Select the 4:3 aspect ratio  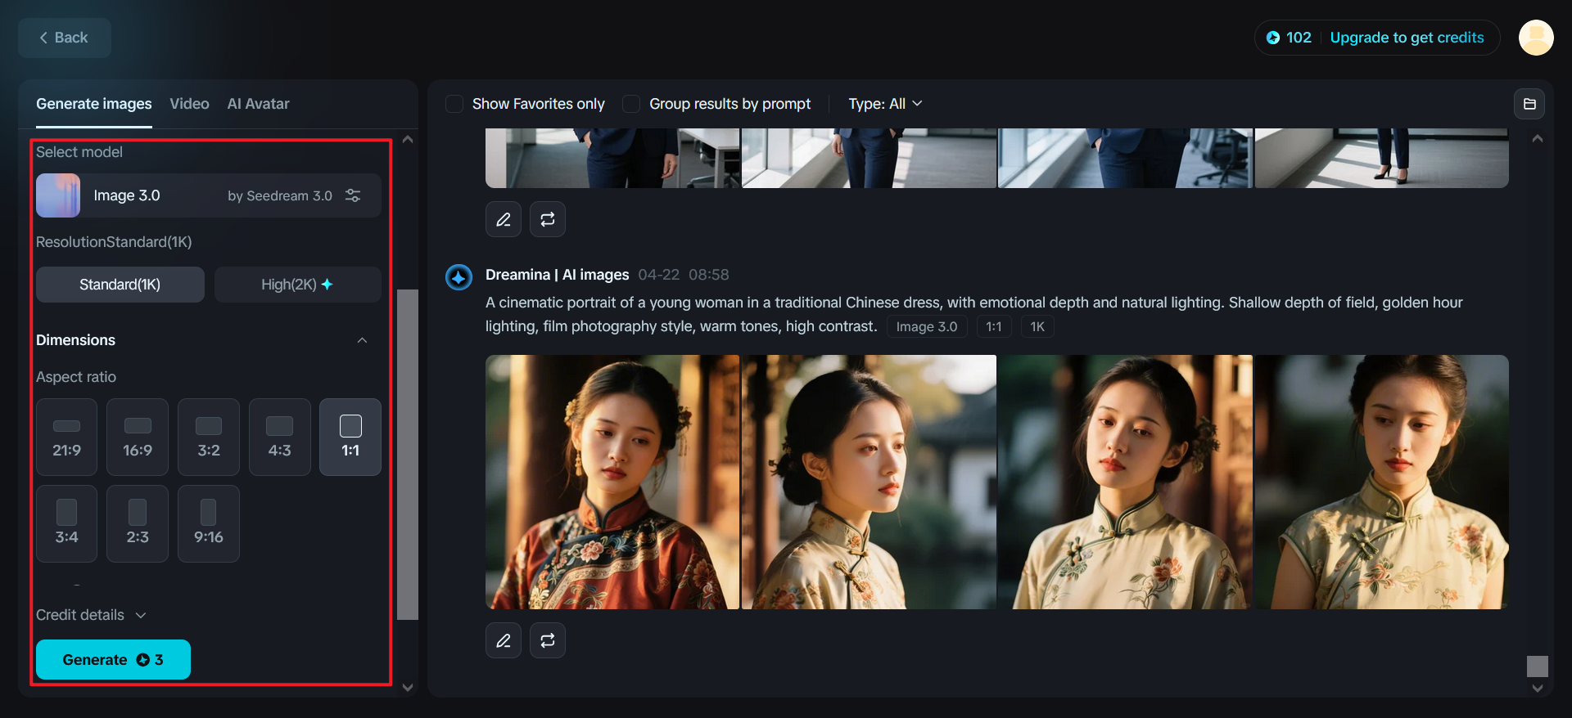click(280, 437)
